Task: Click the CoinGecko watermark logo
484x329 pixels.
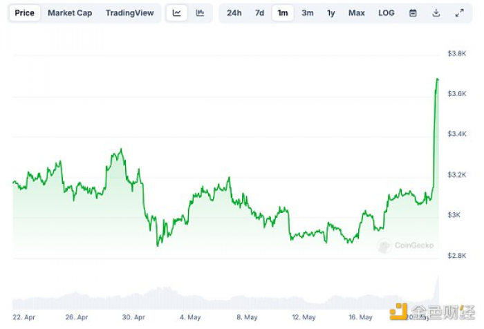Action: [406, 245]
